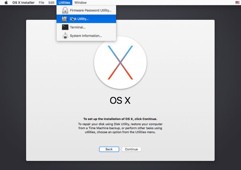Choose Disk Utility menu entry text
Image resolution: width=241 pixels, height=170 pixels.
pos(79,19)
